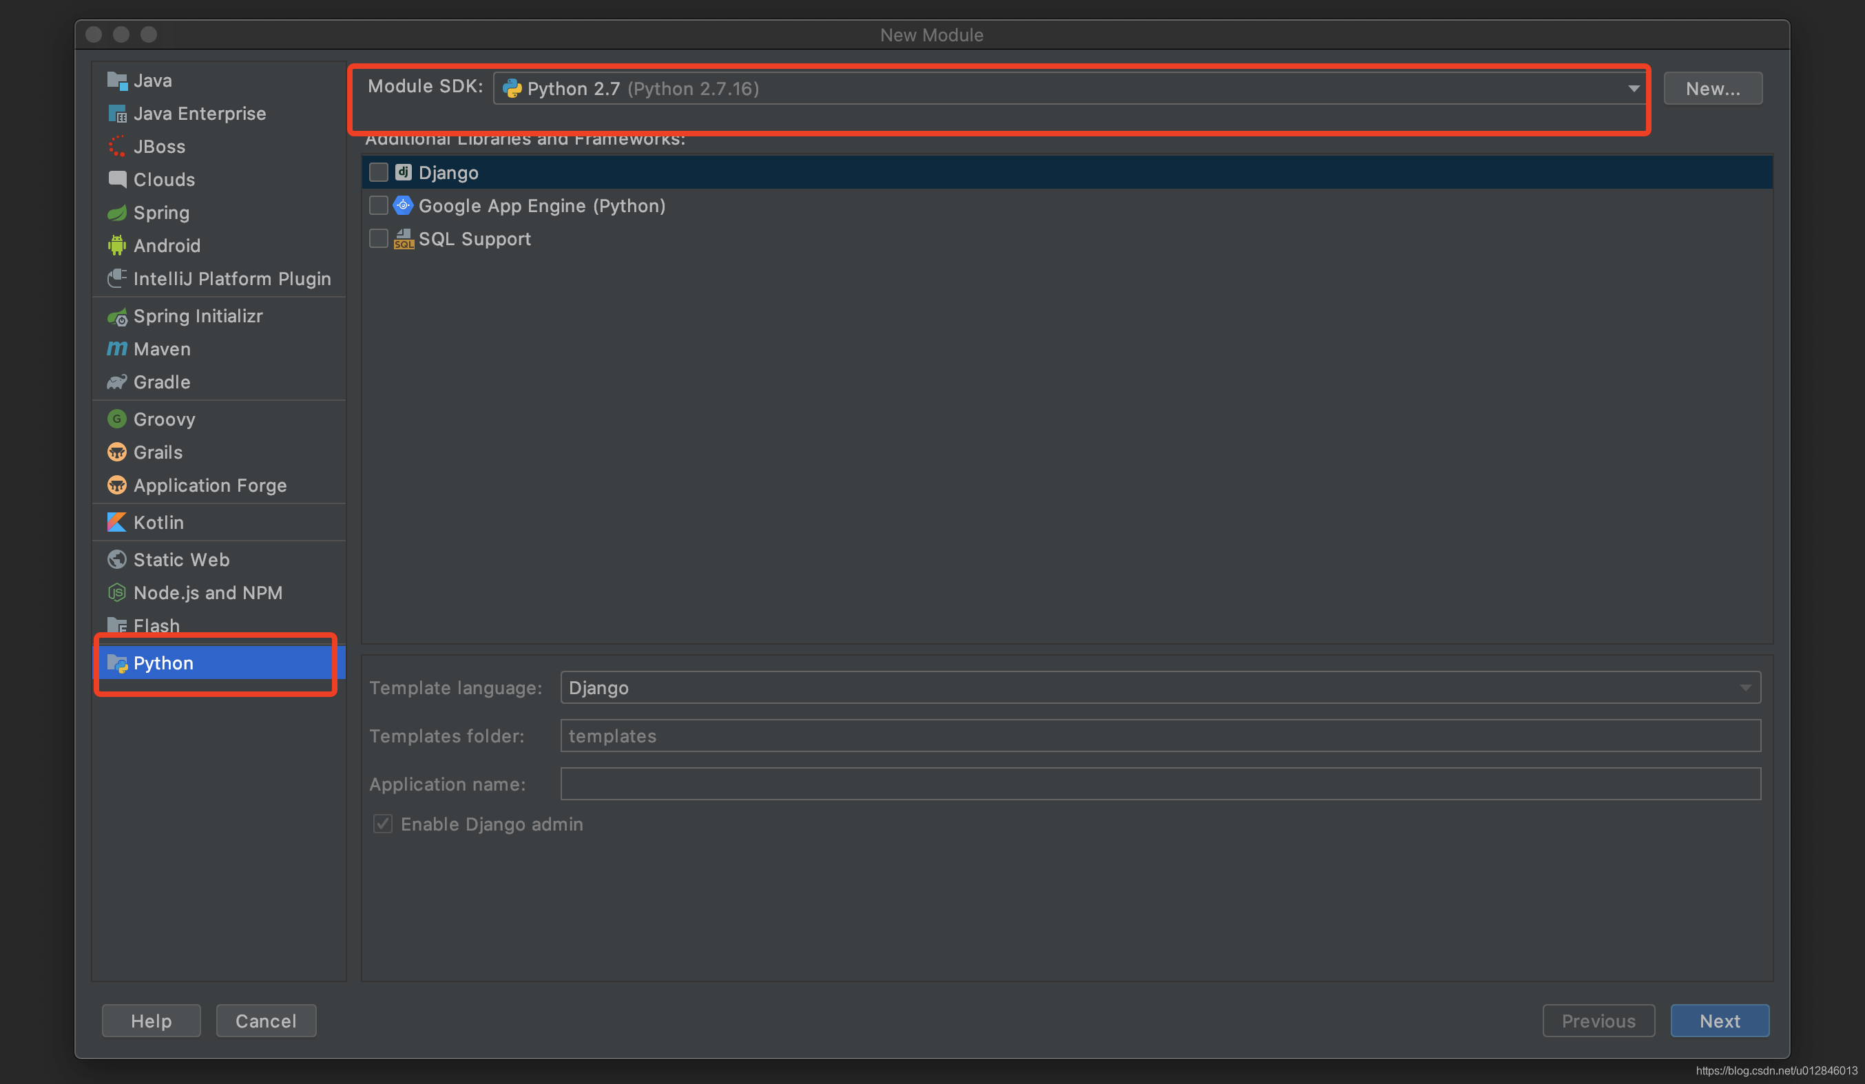This screenshot has width=1865, height=1084.
Task: Select the Application Forge label
Action: click(210, 486)
